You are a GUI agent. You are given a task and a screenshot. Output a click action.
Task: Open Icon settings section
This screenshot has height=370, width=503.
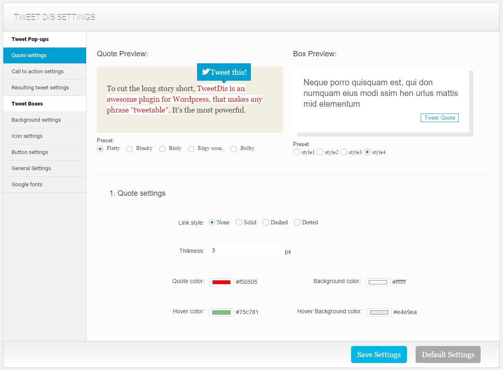45,136
